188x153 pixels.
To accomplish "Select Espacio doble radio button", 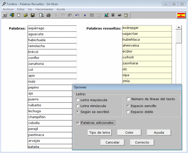I will point(128,112).
